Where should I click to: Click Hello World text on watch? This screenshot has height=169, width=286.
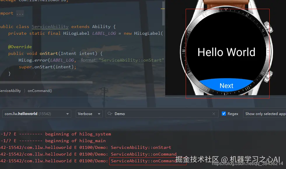point(226,52)
